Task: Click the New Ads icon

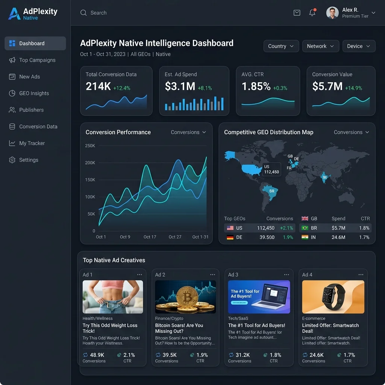Action: (x=12, y=77)
